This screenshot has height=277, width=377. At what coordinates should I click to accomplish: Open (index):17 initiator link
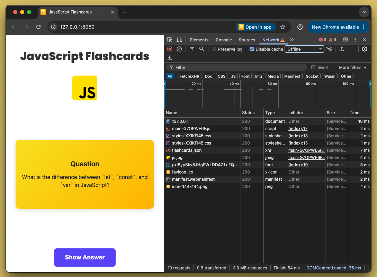point(298,129)
